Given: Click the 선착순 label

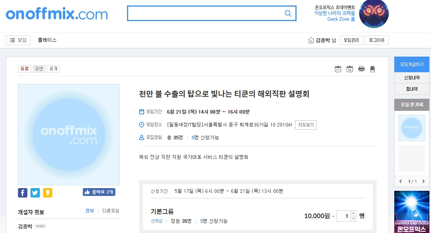Looking at the screenshot, I should [x=157, y=221].
